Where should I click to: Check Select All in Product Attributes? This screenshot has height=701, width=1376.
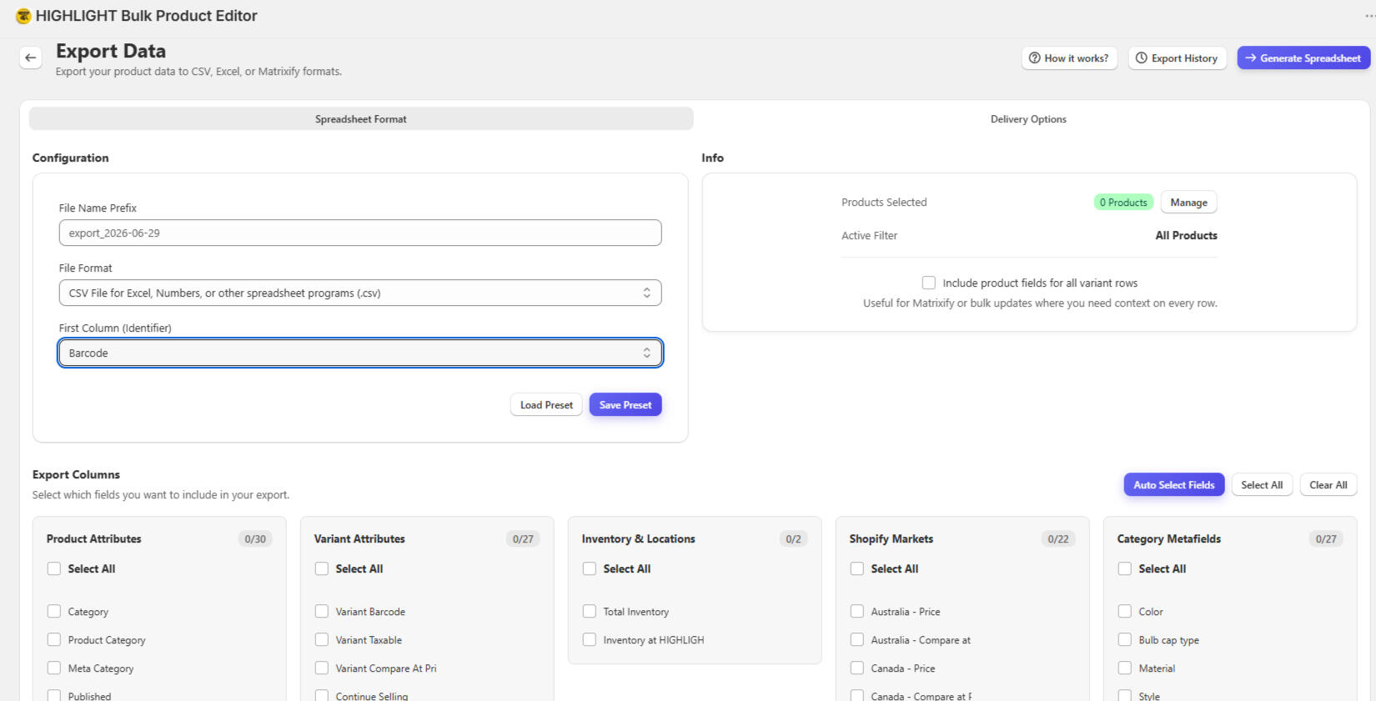pyautogui.click(x=54, y=568)
